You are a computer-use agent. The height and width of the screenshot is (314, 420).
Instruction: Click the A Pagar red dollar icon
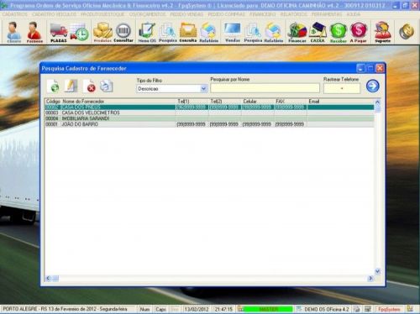[x=358, y=32]
